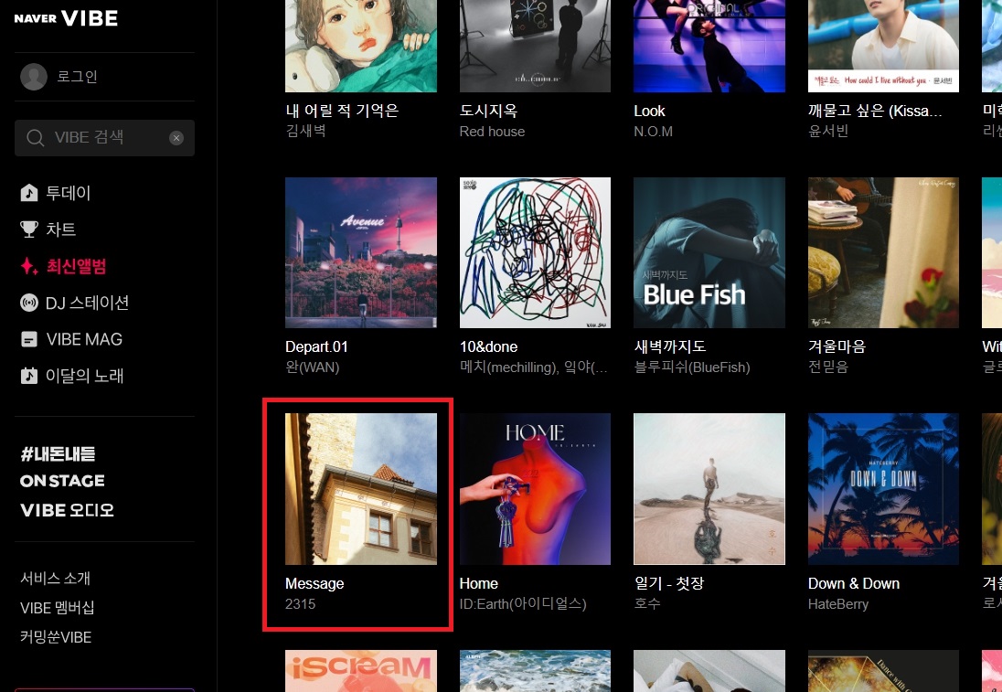Click artist name ID:Earth(아이디얼스)
This screenshot has width=1002, height=692.
[x=523, y=604]
